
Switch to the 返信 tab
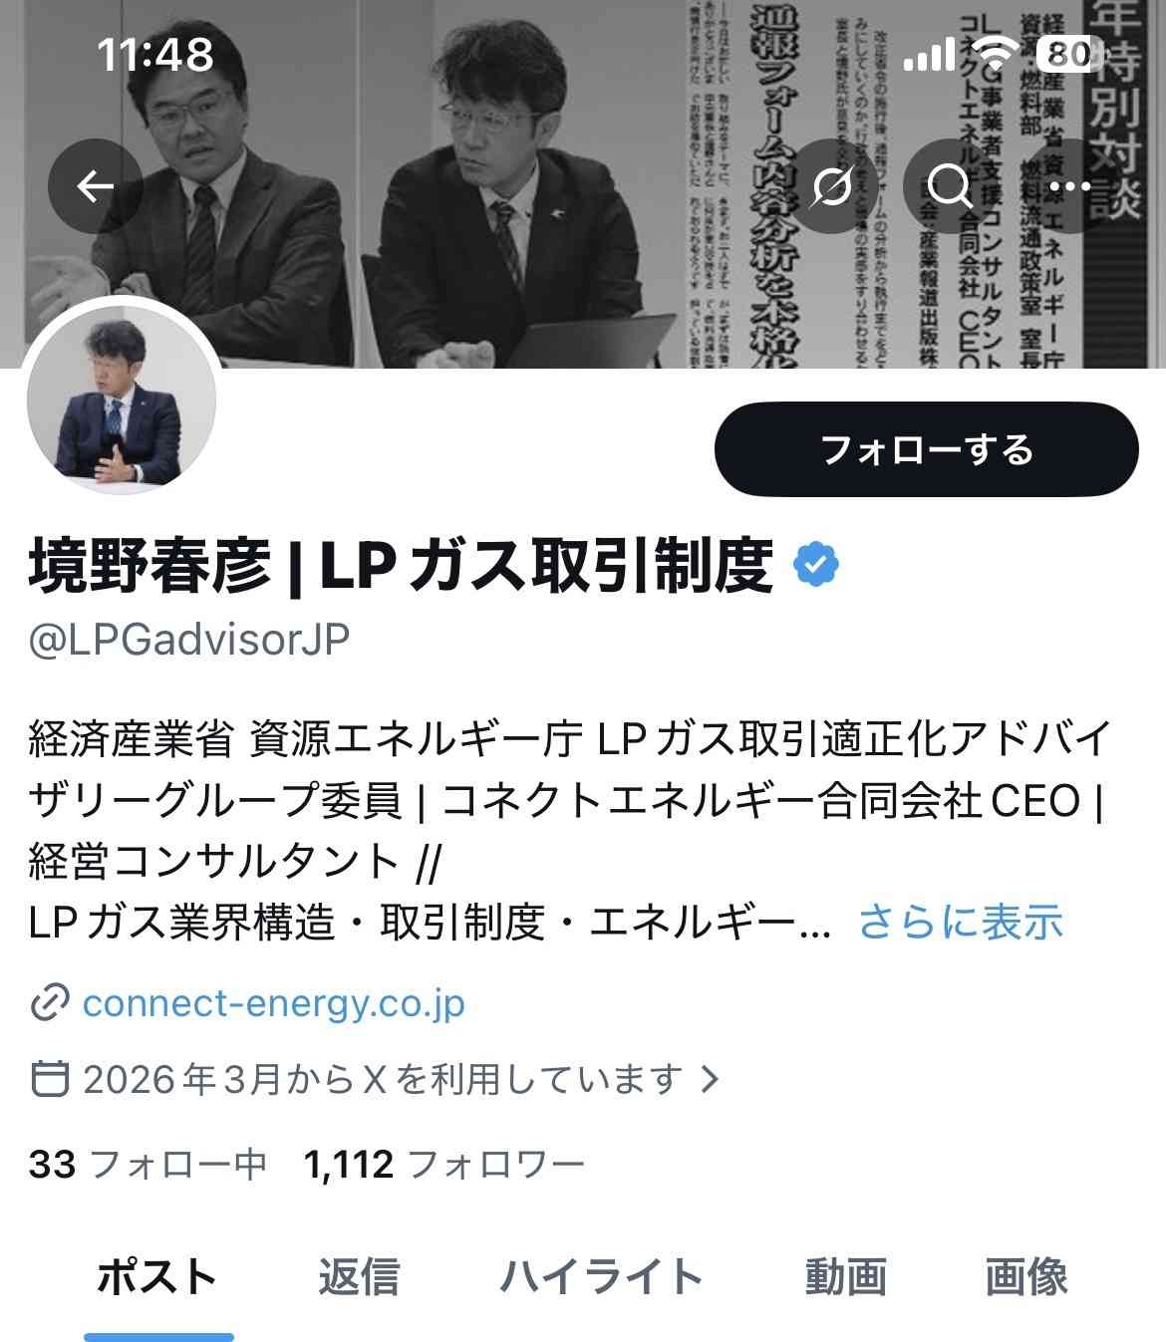pos(359,1276)
